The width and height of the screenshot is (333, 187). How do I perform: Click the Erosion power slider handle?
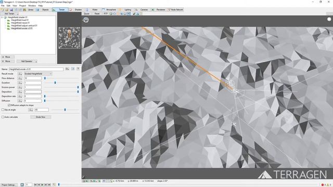click(x=78, y=87)
